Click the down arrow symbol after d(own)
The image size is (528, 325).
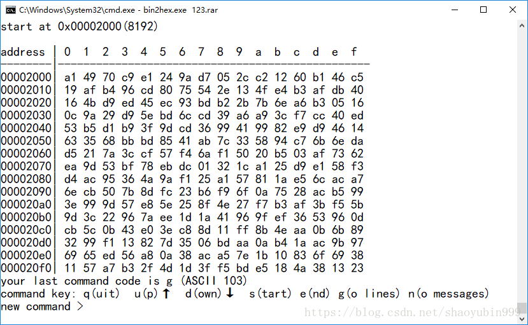point(230,293)
